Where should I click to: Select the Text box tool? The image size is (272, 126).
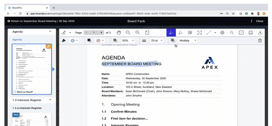tap(199, 32)
